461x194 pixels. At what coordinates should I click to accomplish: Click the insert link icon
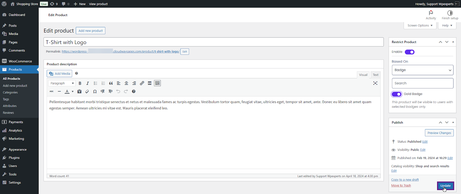click(142, 83)
